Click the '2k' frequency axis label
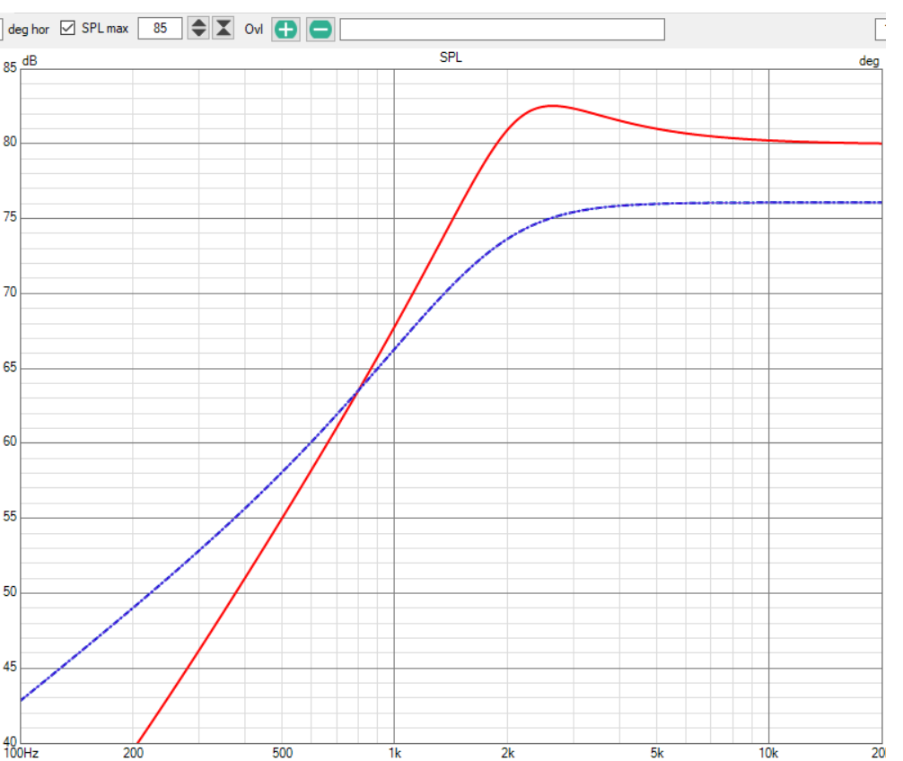The image size is (903, 761). [x=507, y=753]
